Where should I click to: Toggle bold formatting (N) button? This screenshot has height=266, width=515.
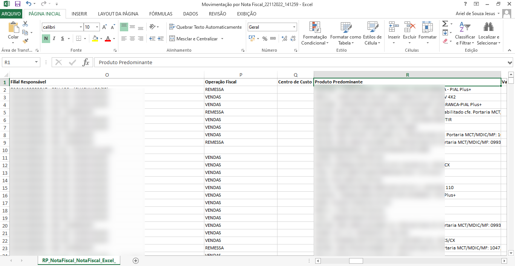(46, 38)
